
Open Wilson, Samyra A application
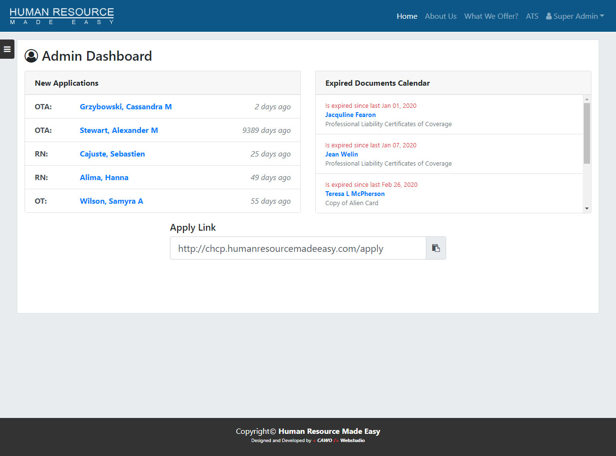tap(111, 201)
